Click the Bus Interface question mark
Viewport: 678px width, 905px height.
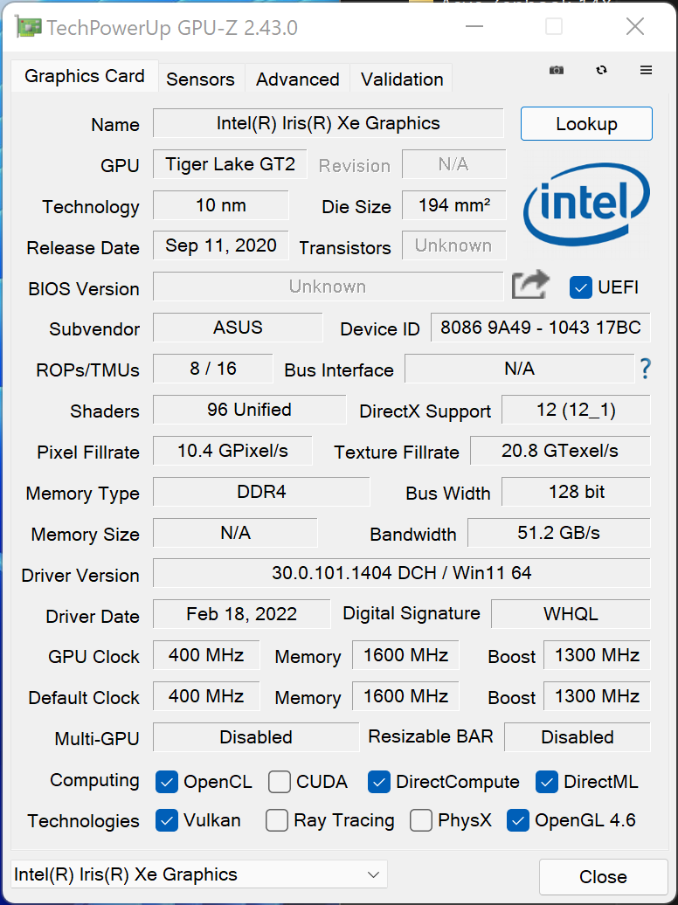tap(645, 370)
